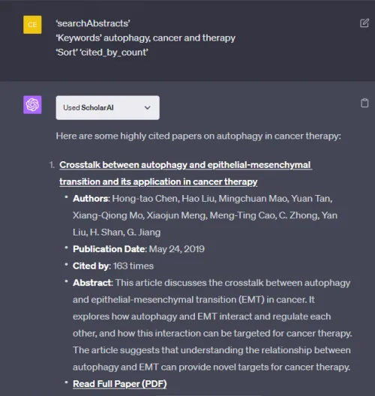Click the edit message pencil icon

click(364, 23)
